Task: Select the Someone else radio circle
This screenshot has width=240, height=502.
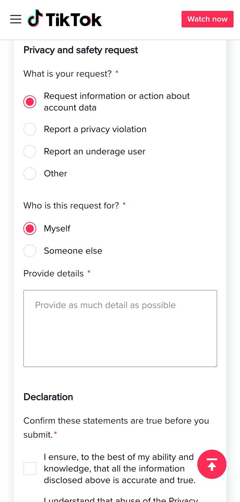Action: tap(30, 251)
